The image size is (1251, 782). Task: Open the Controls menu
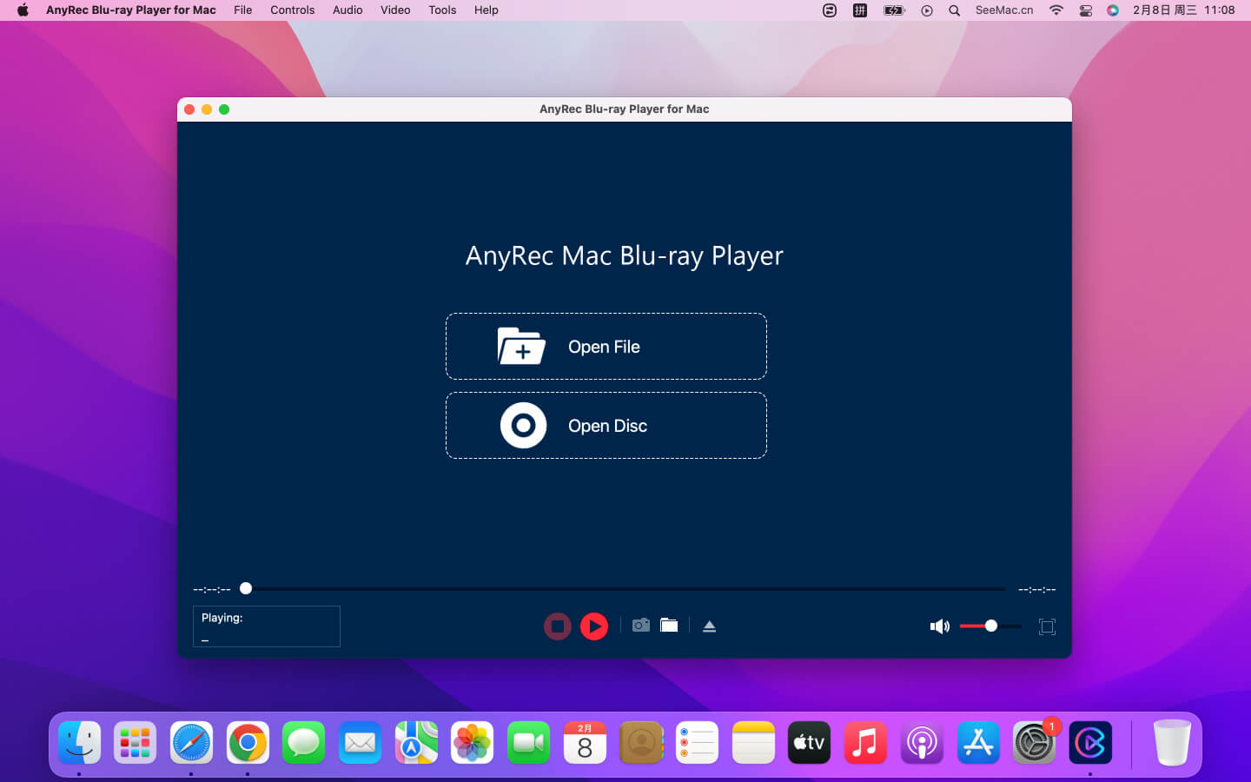(x=292, y=10)
